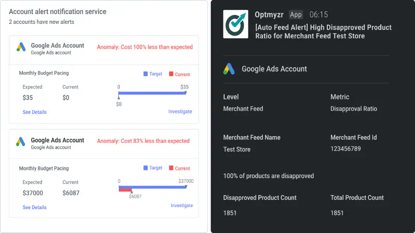
Task: Click 'Monthly Budget Pacing' in the second card
Action: click(44, 169)
